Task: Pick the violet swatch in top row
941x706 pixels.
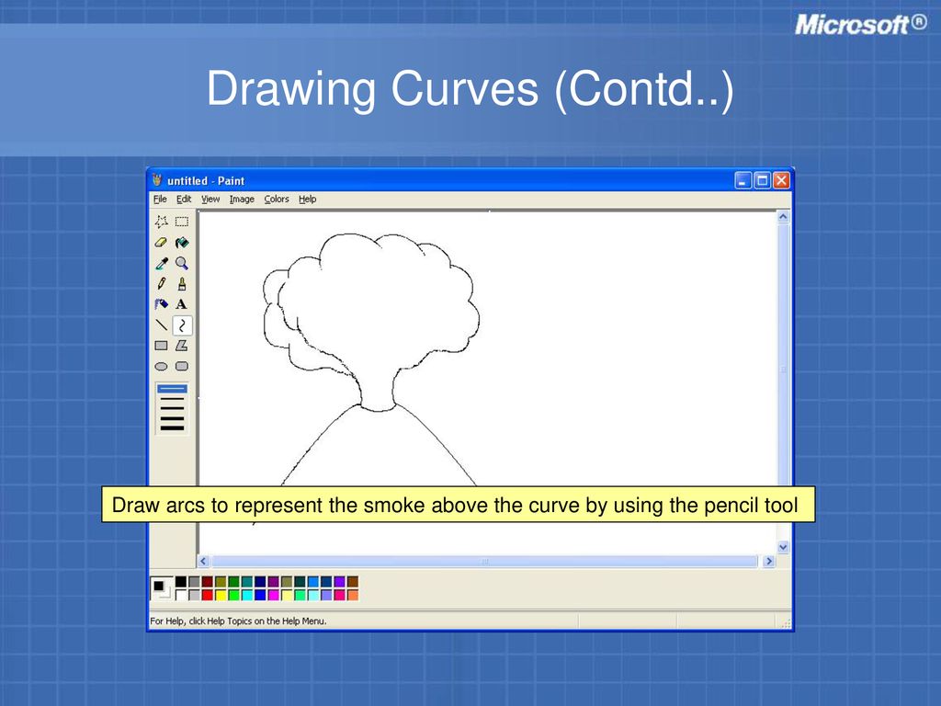Action: [339, 581]
